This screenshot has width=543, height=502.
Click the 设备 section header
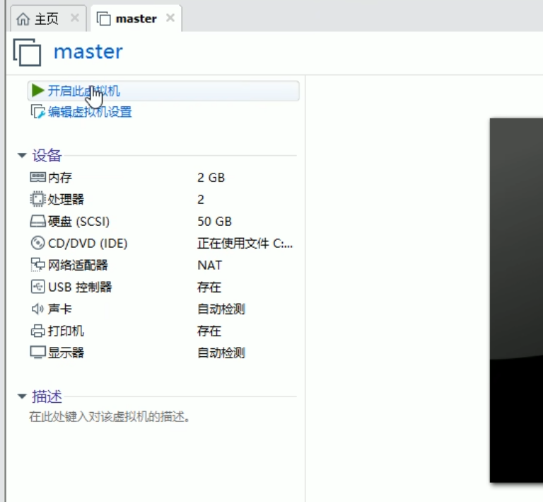point(47,155)
